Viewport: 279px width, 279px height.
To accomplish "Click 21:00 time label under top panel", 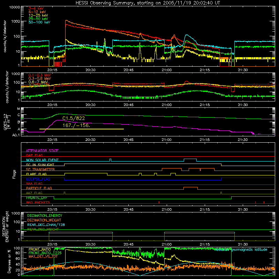I will click(167, 70).
